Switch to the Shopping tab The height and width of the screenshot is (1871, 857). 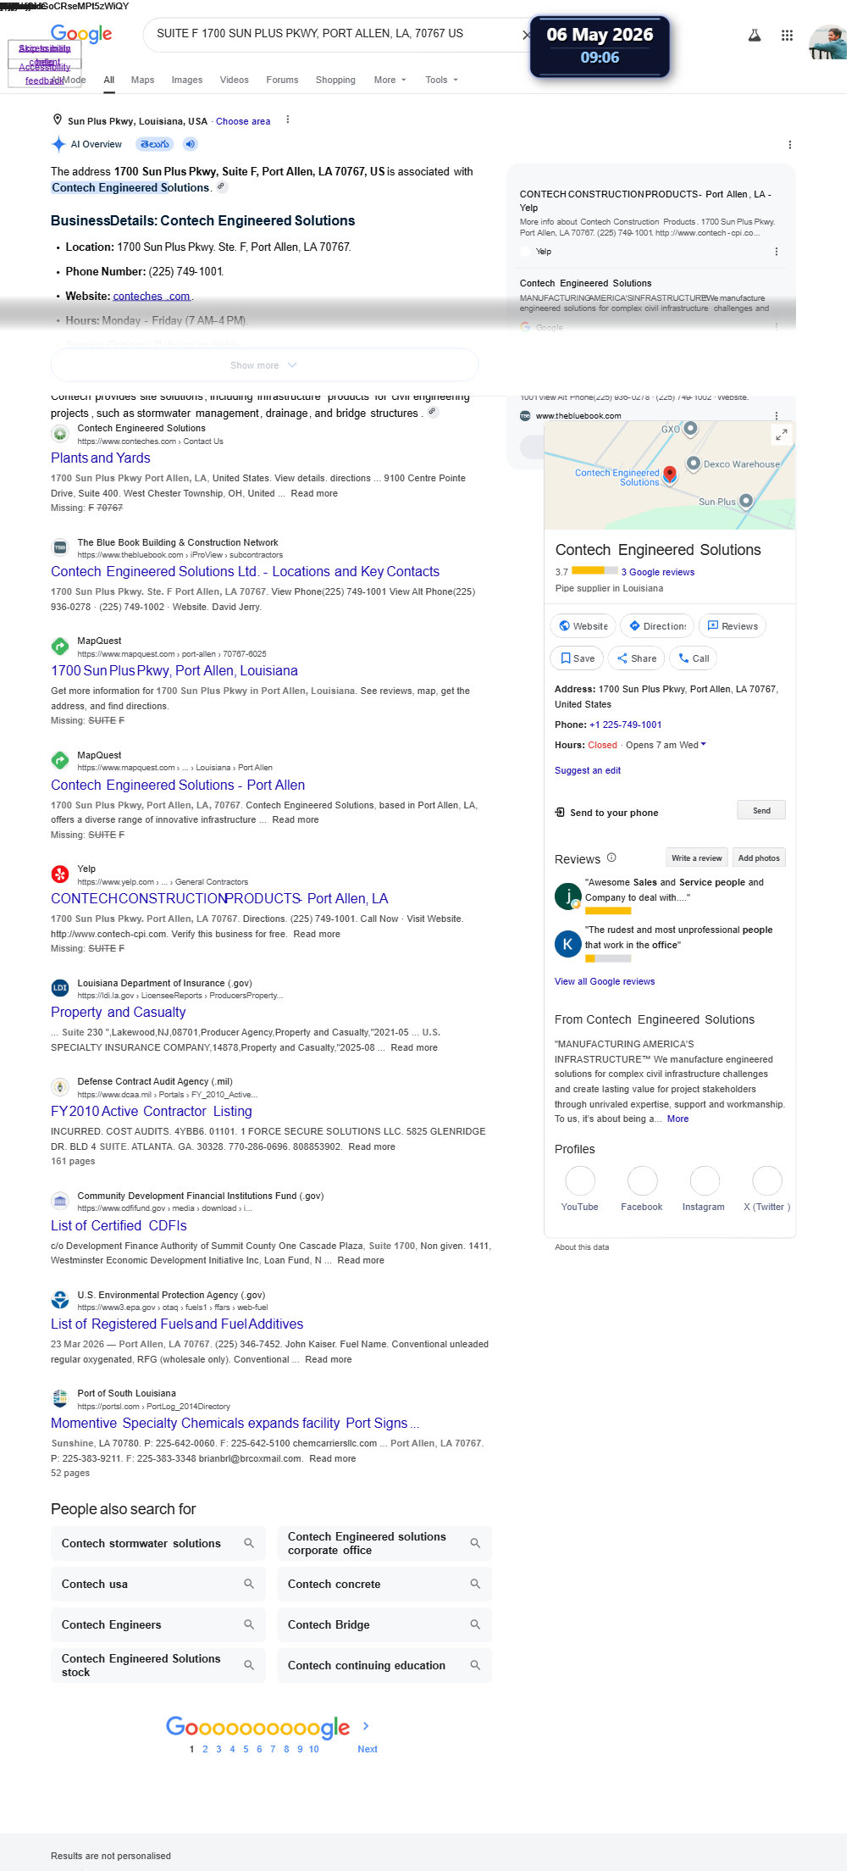click(335, 80)
